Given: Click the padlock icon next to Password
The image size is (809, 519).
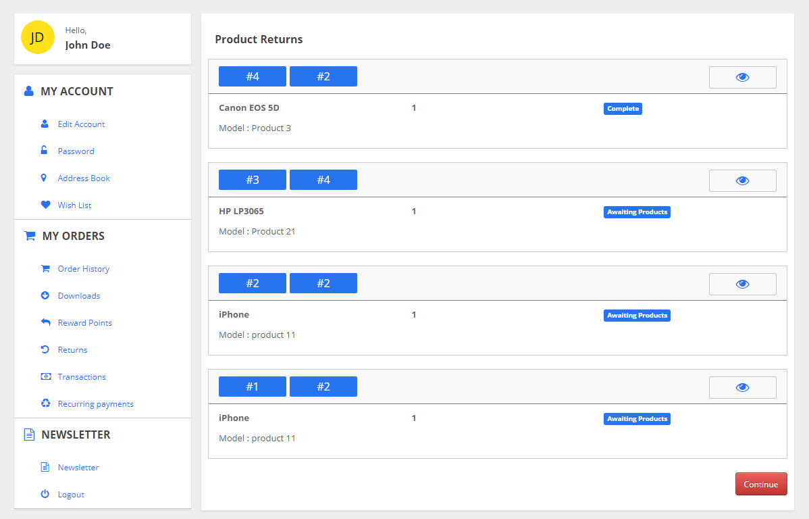Looking at the screenshot, I should pos(45,150).
